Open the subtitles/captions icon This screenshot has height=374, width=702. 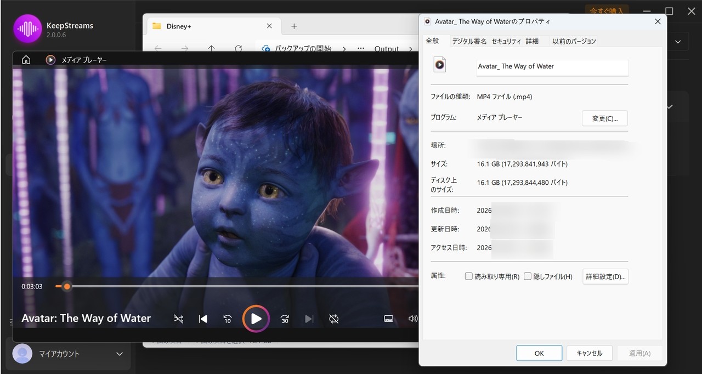(x=388, y=319)
